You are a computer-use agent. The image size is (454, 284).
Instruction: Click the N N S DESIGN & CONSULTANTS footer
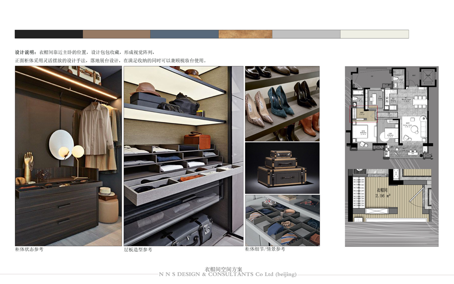point(228,275)
